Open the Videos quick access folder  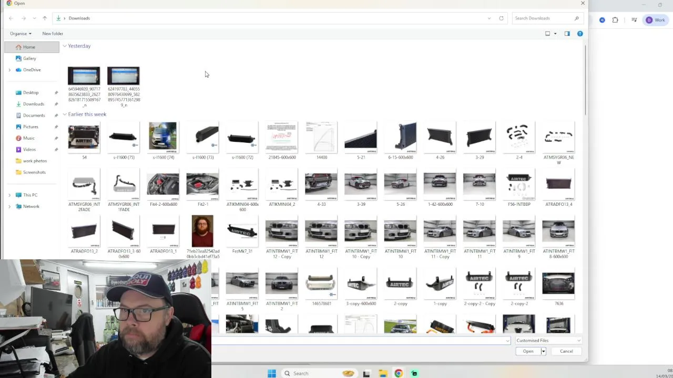tap(29, 150)
